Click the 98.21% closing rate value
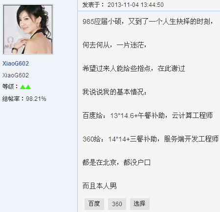Viewport: 220px width, 212px height. point(36,99)
